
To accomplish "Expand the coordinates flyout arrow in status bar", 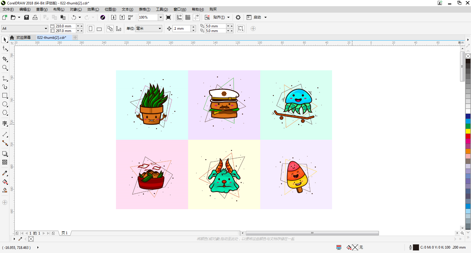I will [38, 247].
